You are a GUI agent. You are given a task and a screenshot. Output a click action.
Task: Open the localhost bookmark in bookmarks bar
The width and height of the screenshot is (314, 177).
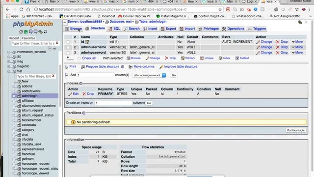point(106,16)
